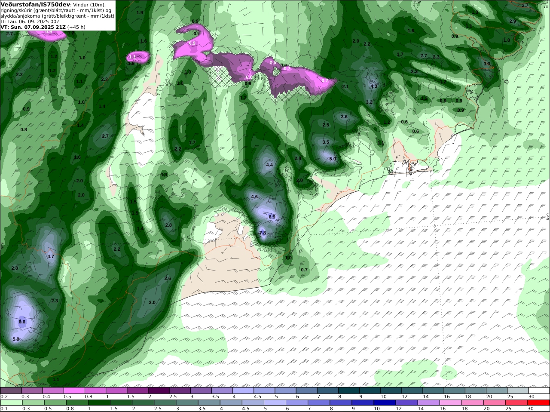
Task: Click the 5.9 rainfall value label
Action: pos(16,339)
